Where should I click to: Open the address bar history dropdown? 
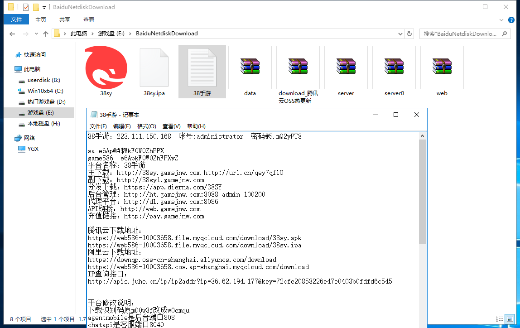pos(400,34)
